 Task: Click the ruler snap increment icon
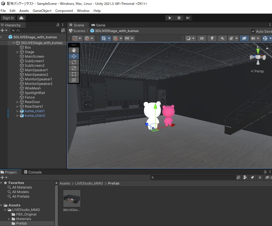(127, 38)
